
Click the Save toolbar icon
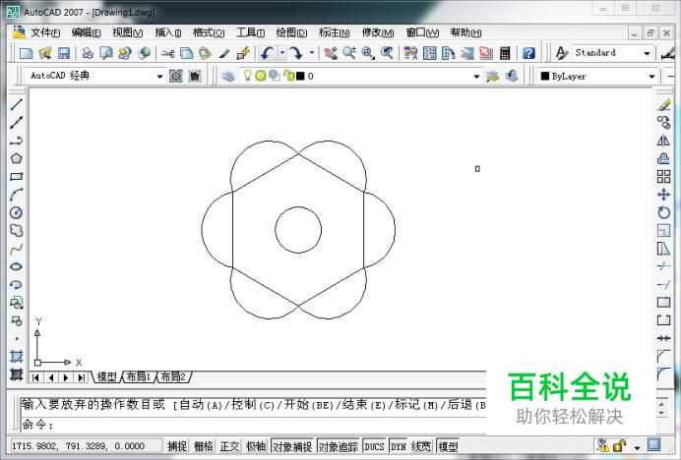(x=64, y=53)
